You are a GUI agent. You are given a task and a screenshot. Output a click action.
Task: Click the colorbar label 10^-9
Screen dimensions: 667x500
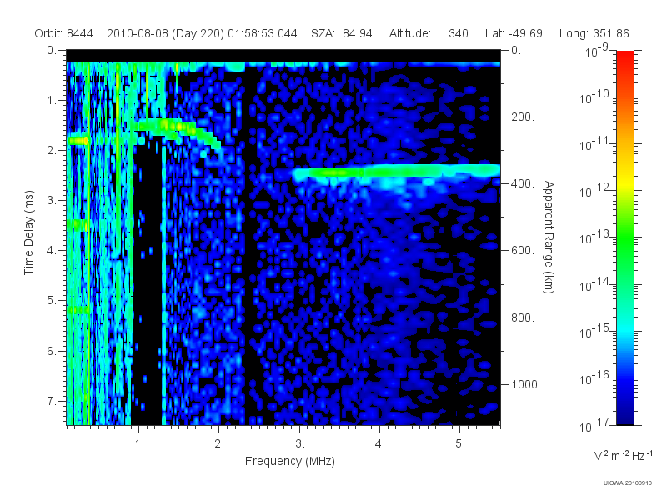(x=598, y=52)
